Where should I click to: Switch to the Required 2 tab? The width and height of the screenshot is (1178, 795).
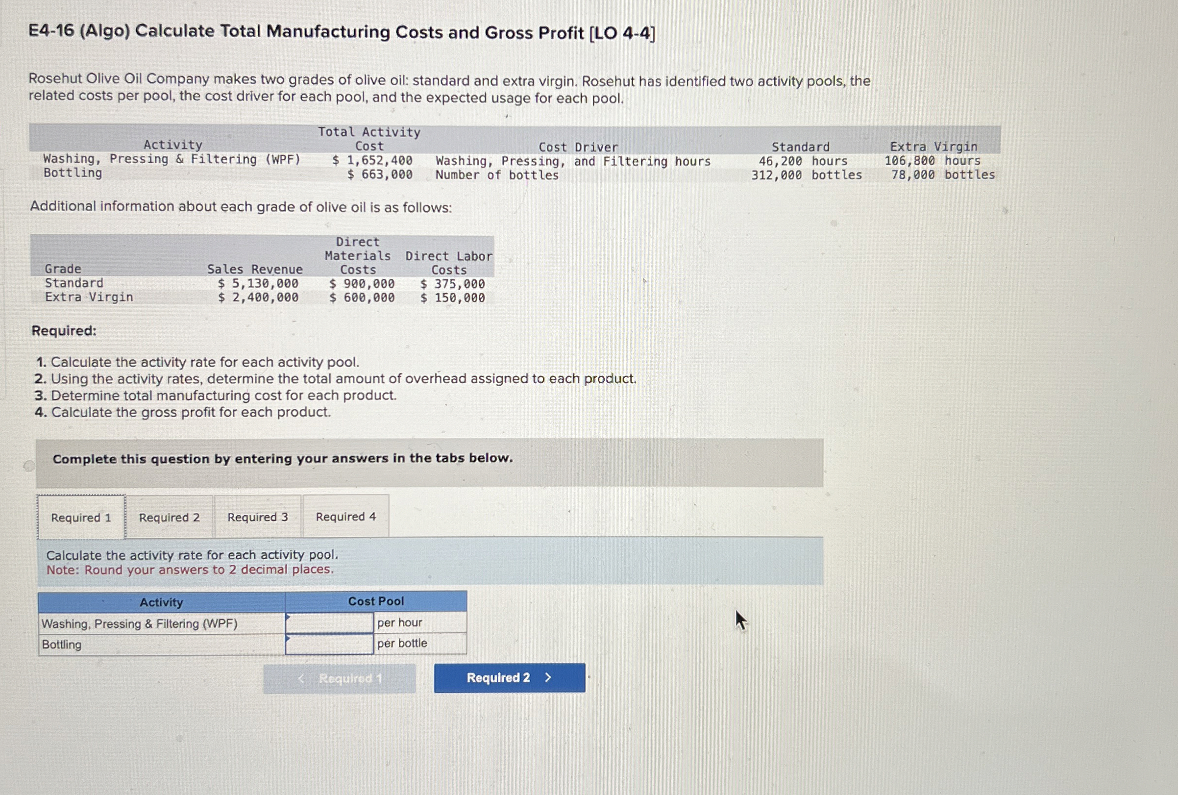point(170,516)
